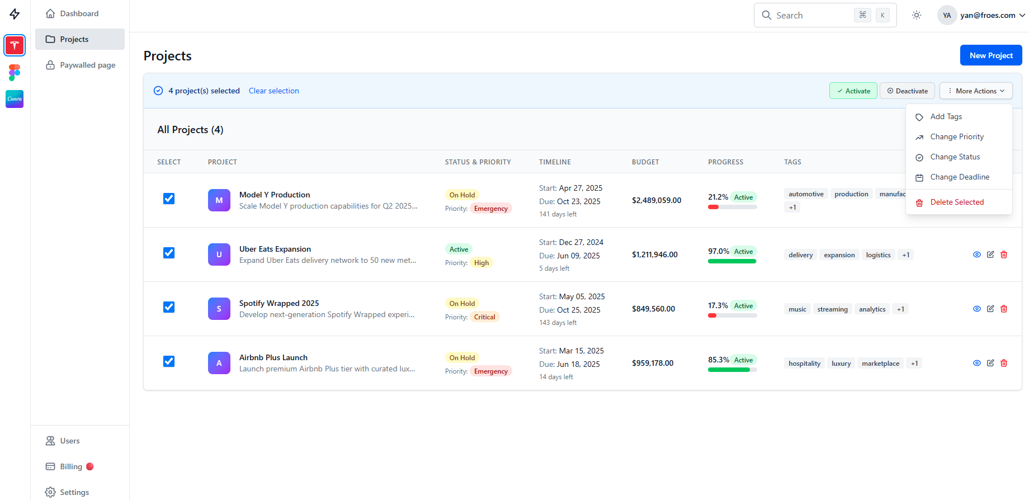This screenshot has height=500, width=1029.
Task: Click the Active status badge for Uber Eats
Action: point(459,249)
